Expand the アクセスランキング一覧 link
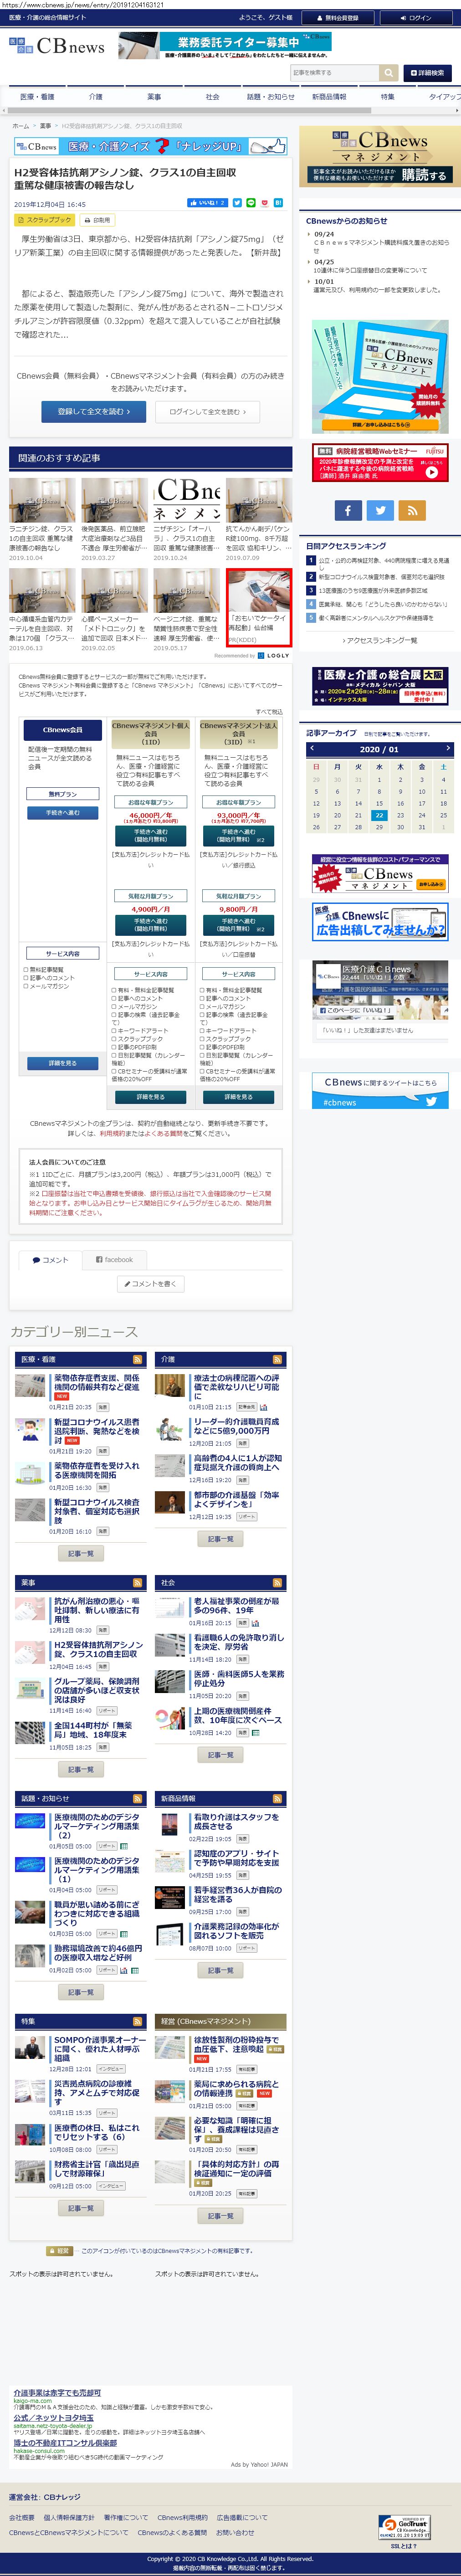 [379, 640]
